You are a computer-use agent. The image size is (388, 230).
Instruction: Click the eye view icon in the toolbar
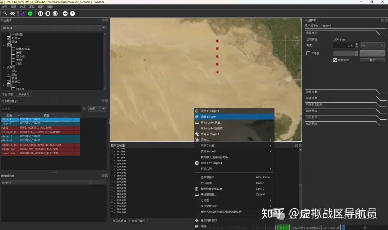tap(13, 13)
